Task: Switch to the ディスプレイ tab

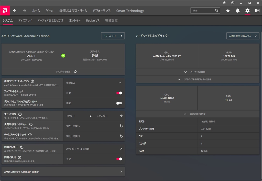Action: point(25,21)
